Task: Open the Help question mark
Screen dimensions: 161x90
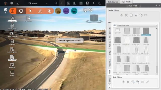Action: [x=100, y=3]
